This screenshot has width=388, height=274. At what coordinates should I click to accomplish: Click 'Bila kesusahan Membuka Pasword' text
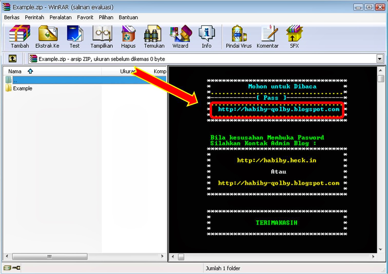(x=267, y=138)
